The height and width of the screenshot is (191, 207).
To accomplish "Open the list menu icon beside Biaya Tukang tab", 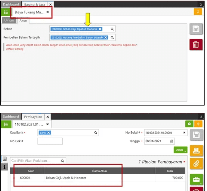I will tap(6, 12).
